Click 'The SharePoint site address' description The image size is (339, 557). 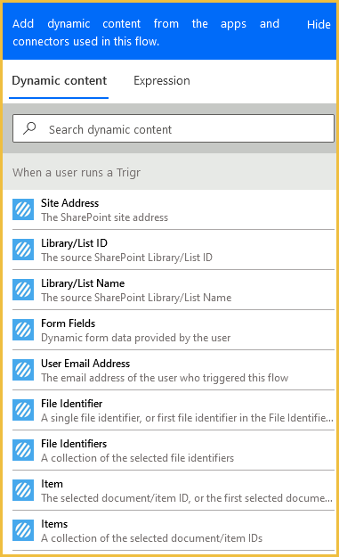tap(105, 217)
